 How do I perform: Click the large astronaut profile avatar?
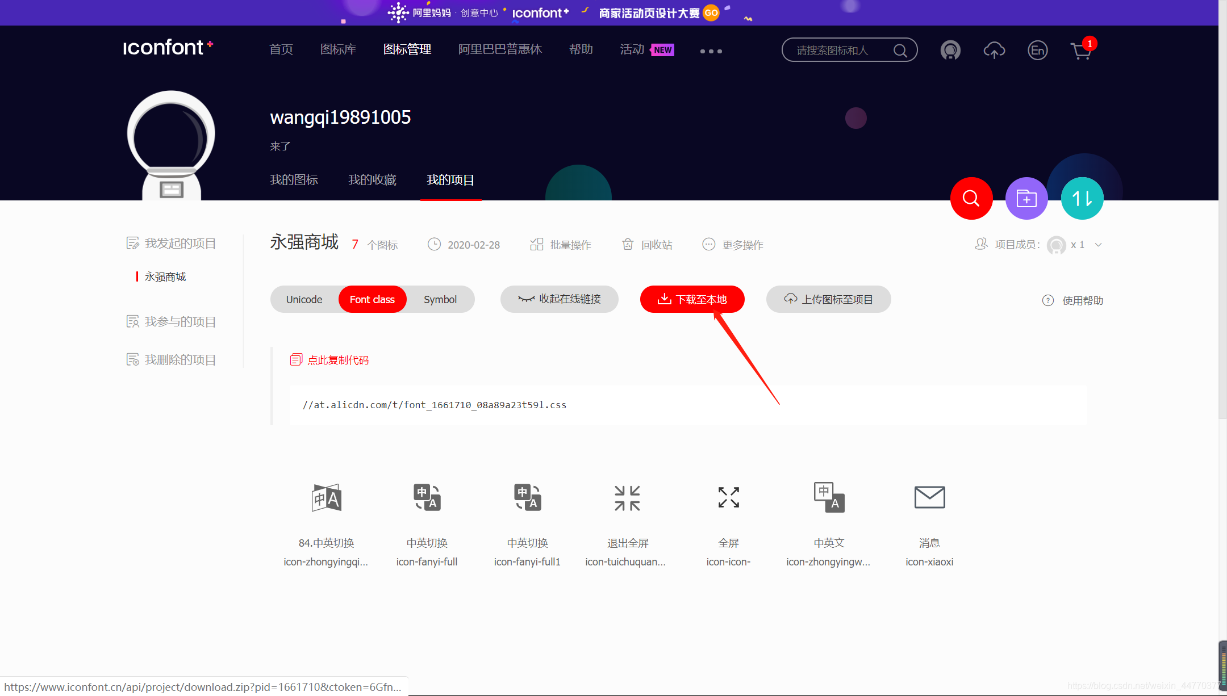(x=171, y=145)
